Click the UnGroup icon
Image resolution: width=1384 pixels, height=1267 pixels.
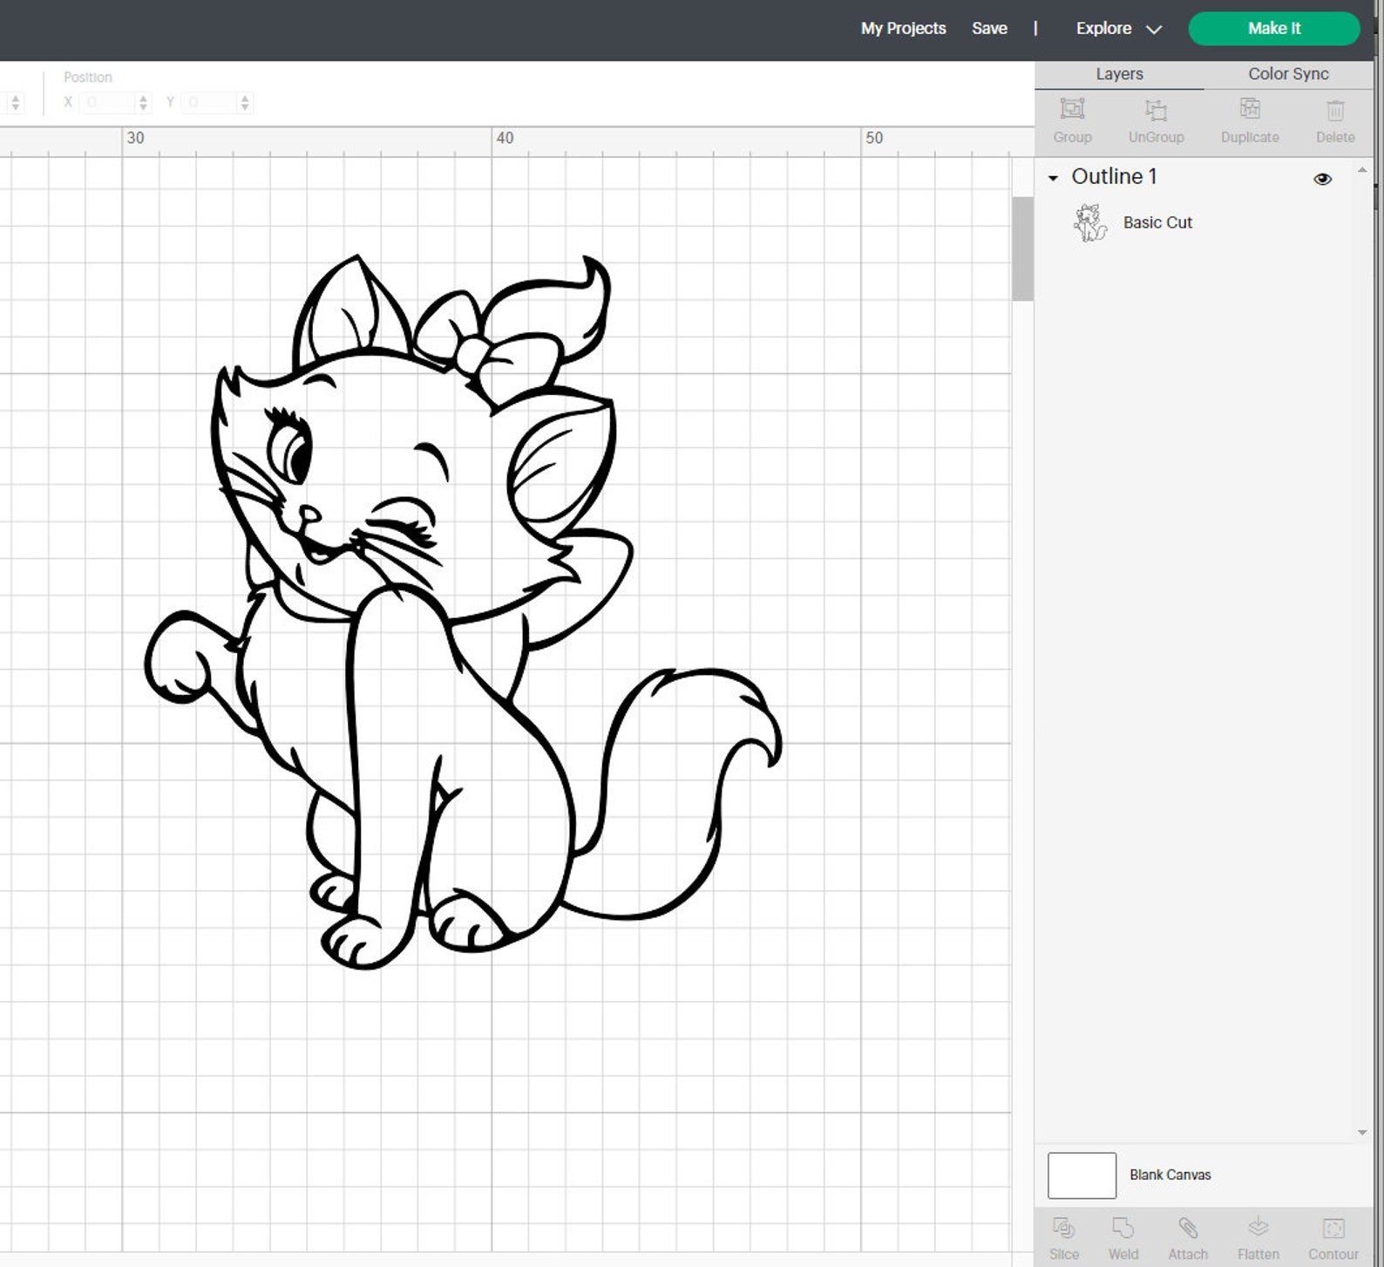[x=1156, y=110]
